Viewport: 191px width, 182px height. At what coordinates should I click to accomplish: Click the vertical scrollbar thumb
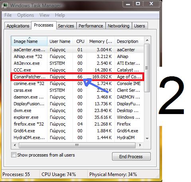tap(147, 68)
